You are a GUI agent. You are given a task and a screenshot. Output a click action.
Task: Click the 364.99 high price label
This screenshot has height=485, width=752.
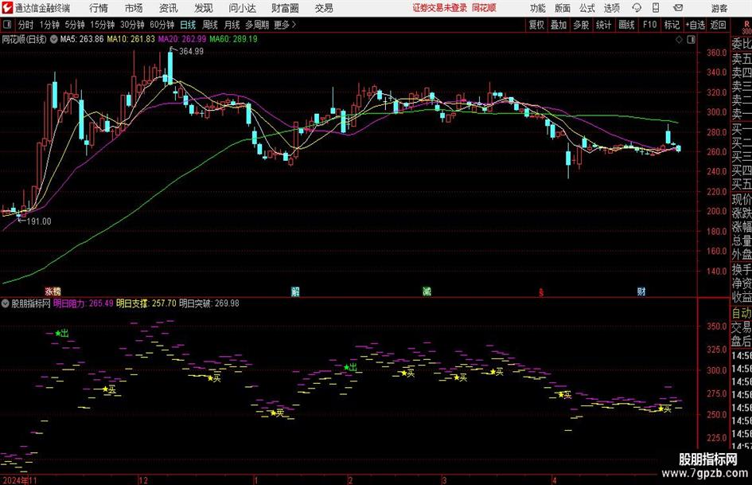(x=191, y=52)
